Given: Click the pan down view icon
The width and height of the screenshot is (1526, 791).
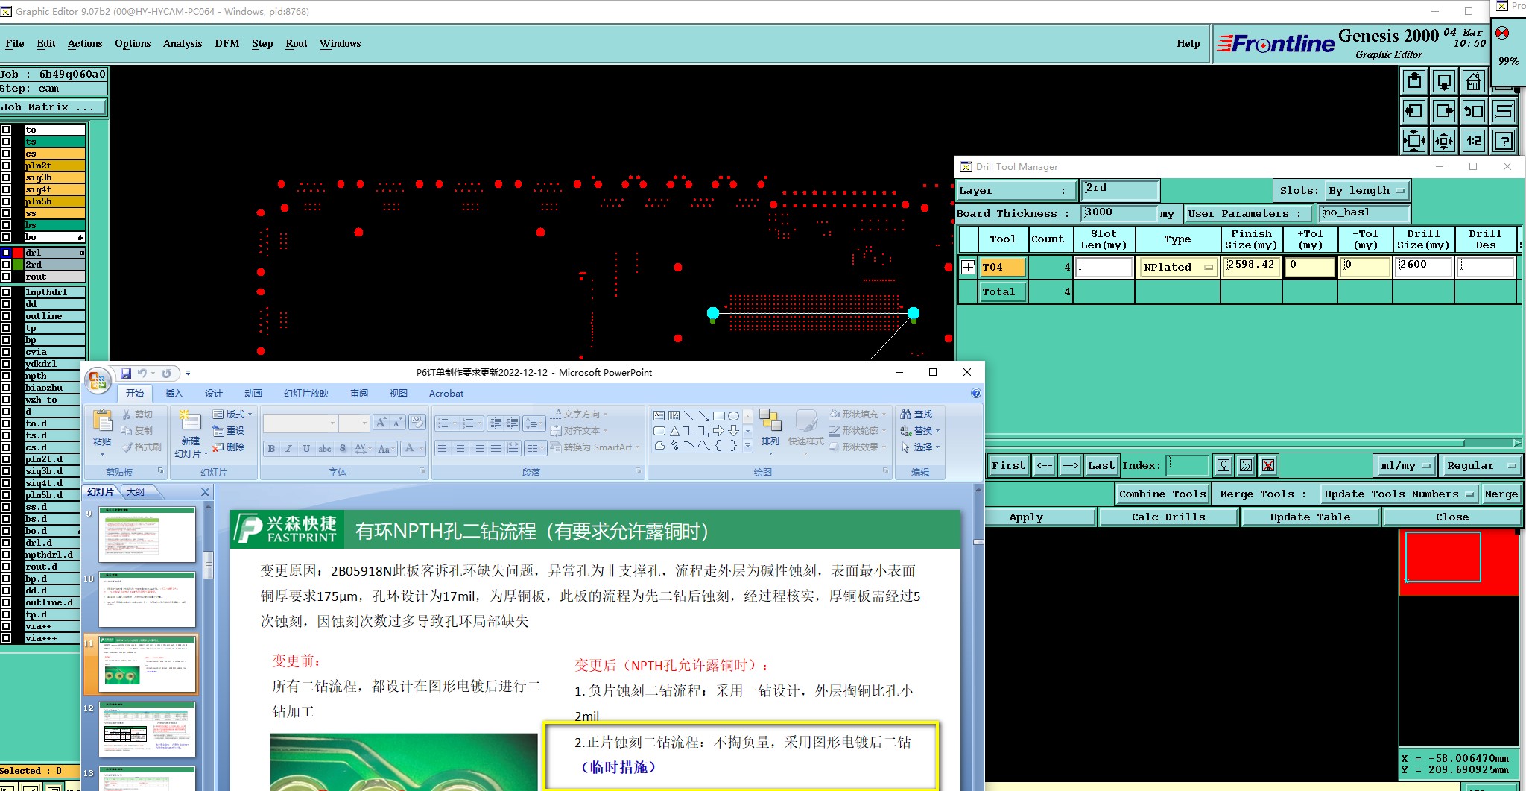Looking at the screenshot, I should (x=1444, y=81).
